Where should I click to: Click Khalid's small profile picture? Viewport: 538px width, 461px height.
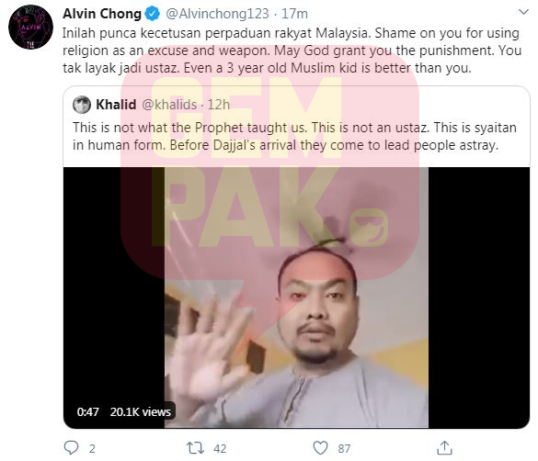(82, 105)
